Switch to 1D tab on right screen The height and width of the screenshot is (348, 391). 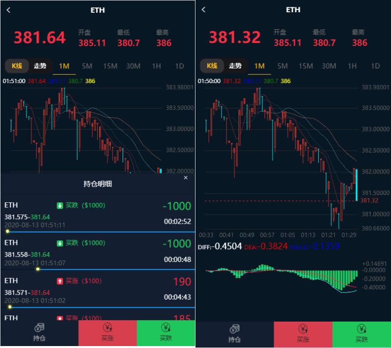click(375, 66)
